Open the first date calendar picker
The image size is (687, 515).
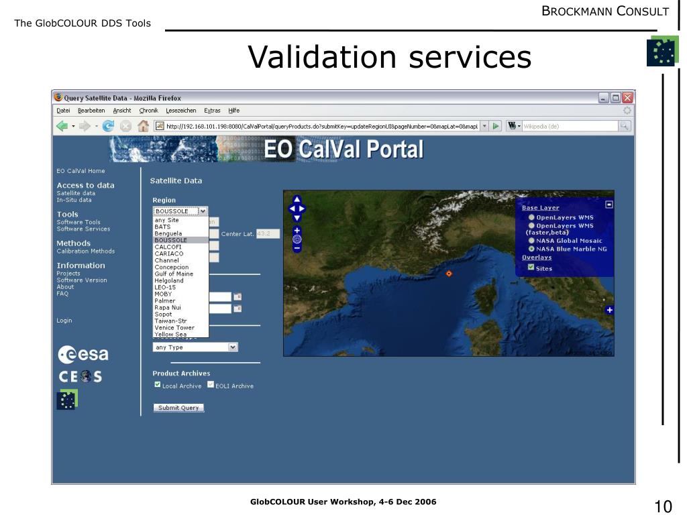click(237, 297)
